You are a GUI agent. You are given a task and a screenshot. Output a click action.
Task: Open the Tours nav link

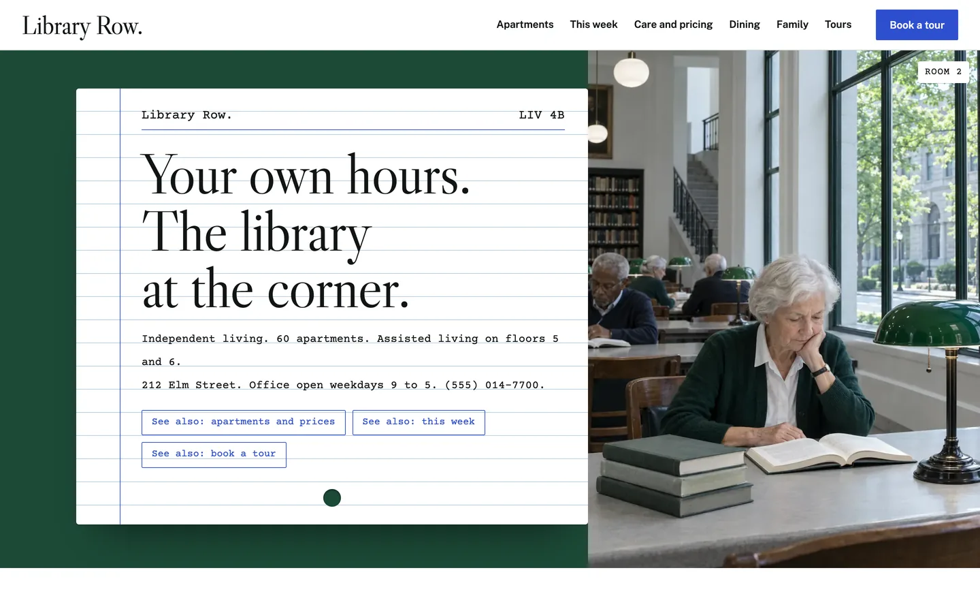tap(838, 25)
